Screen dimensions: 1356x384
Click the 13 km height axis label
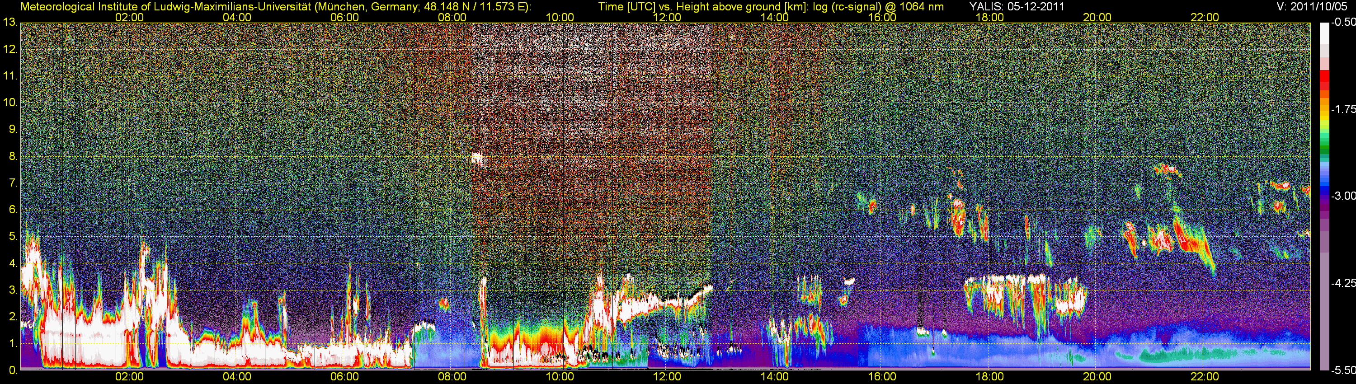click(10, 23)
